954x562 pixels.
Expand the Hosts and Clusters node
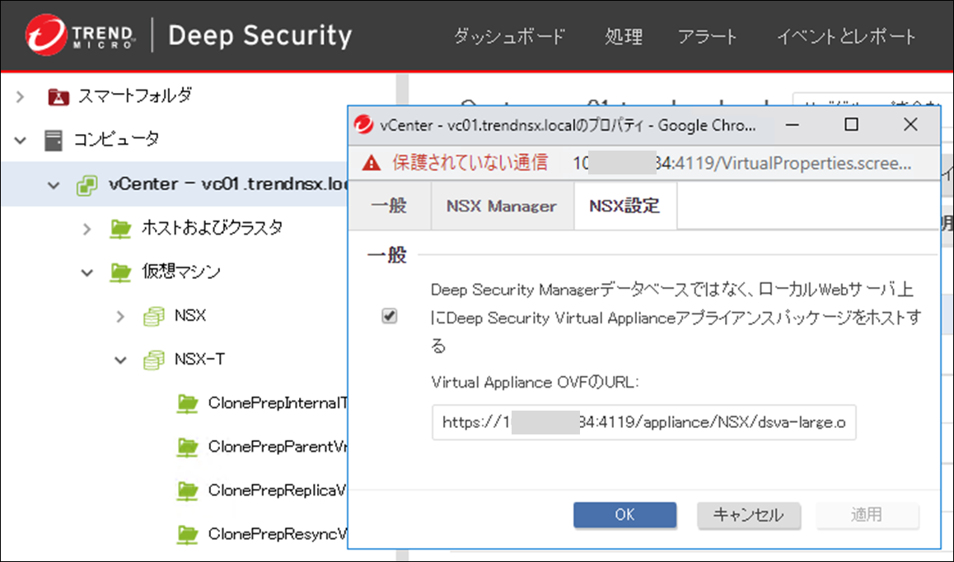(87, 228)
